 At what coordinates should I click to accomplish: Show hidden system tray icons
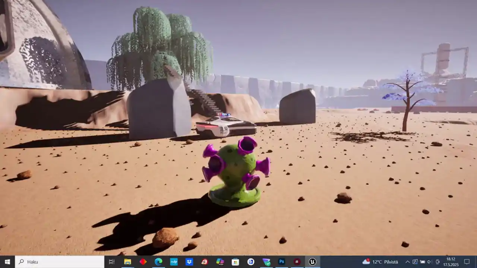click(407, 262)
